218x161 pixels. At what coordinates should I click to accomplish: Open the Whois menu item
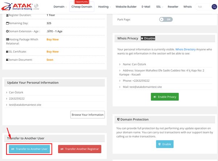click(187, 7)
